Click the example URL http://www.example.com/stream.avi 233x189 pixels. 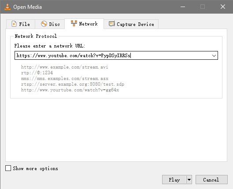tap(64, 67)
